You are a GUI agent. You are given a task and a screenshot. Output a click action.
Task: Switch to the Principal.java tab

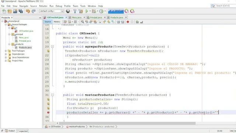point(96,17)
